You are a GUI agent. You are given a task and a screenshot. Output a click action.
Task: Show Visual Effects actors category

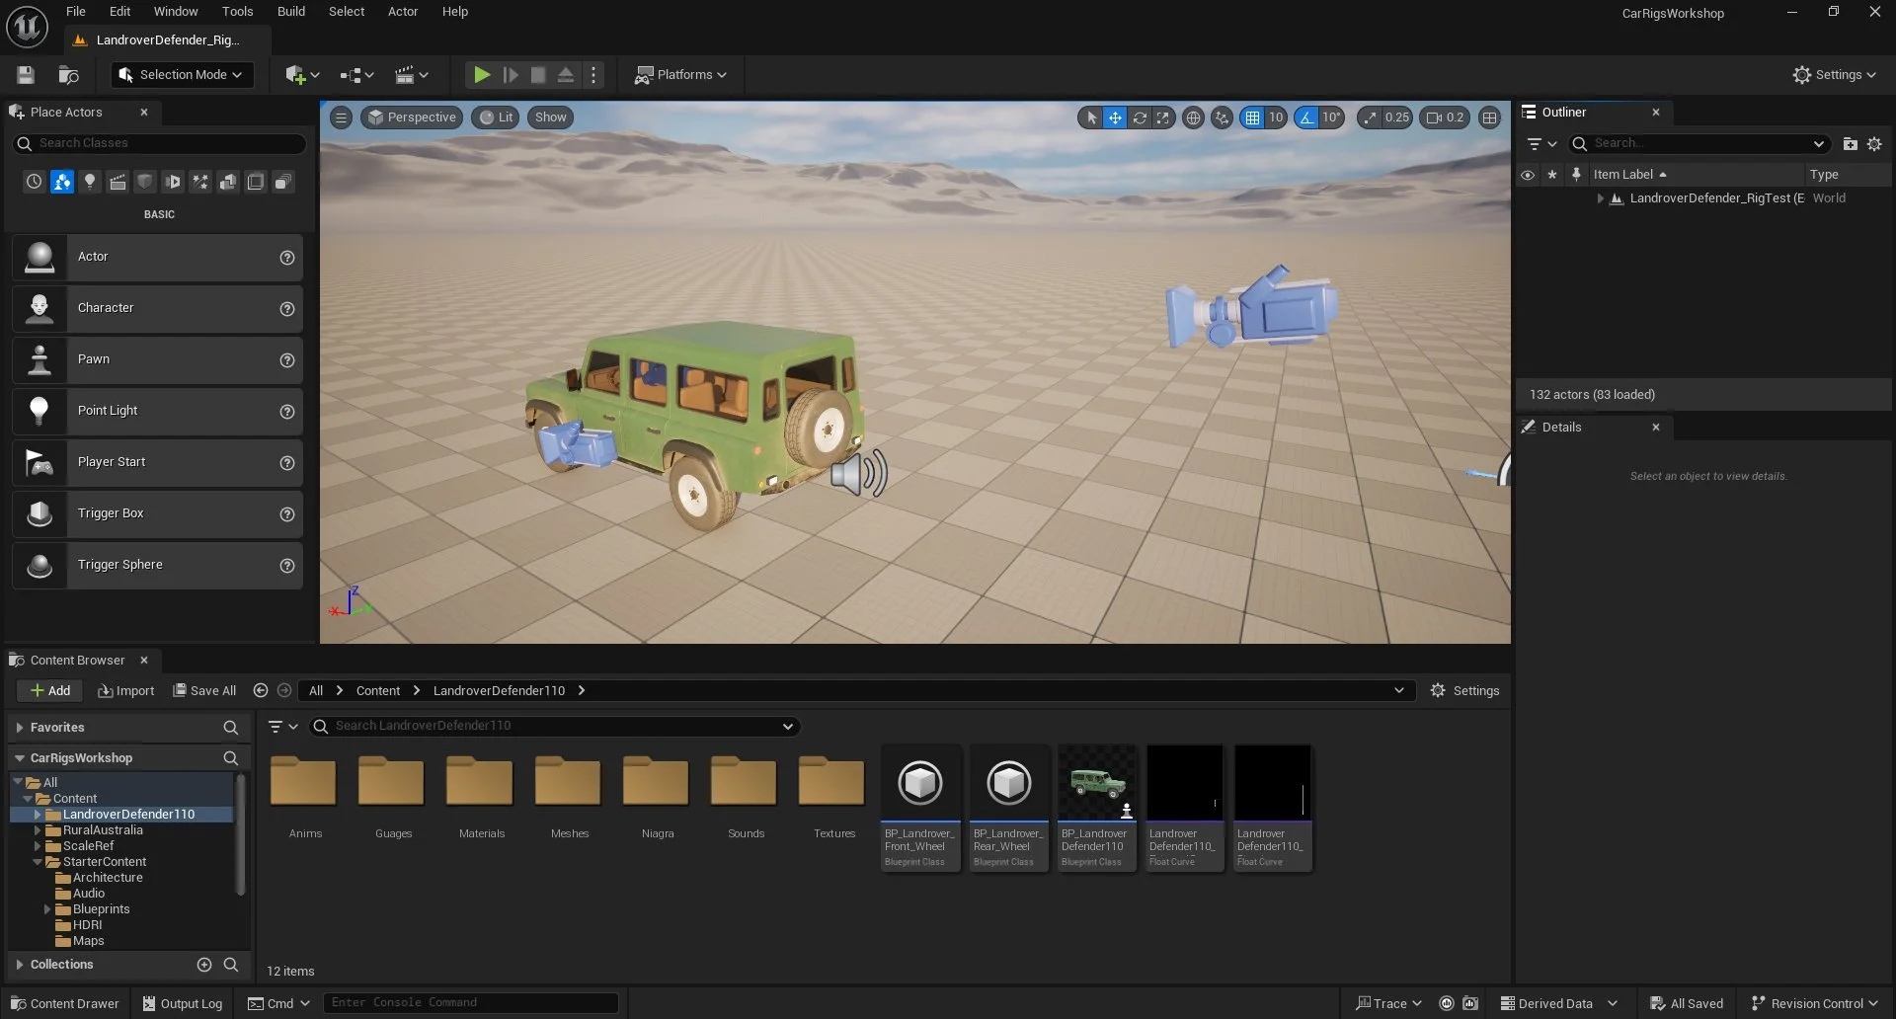(x=200, y=182)
